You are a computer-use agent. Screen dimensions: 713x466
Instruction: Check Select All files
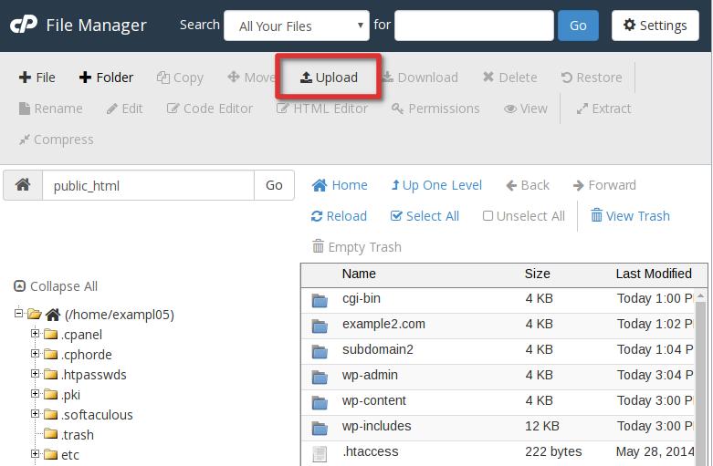coord(425,216)
